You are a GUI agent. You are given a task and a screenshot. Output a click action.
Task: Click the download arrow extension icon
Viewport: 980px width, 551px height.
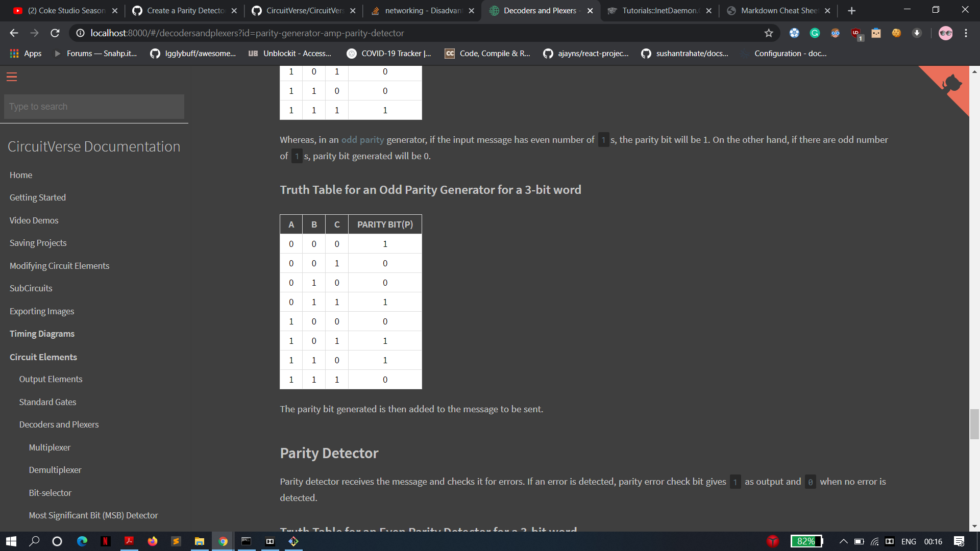[917, 33]
